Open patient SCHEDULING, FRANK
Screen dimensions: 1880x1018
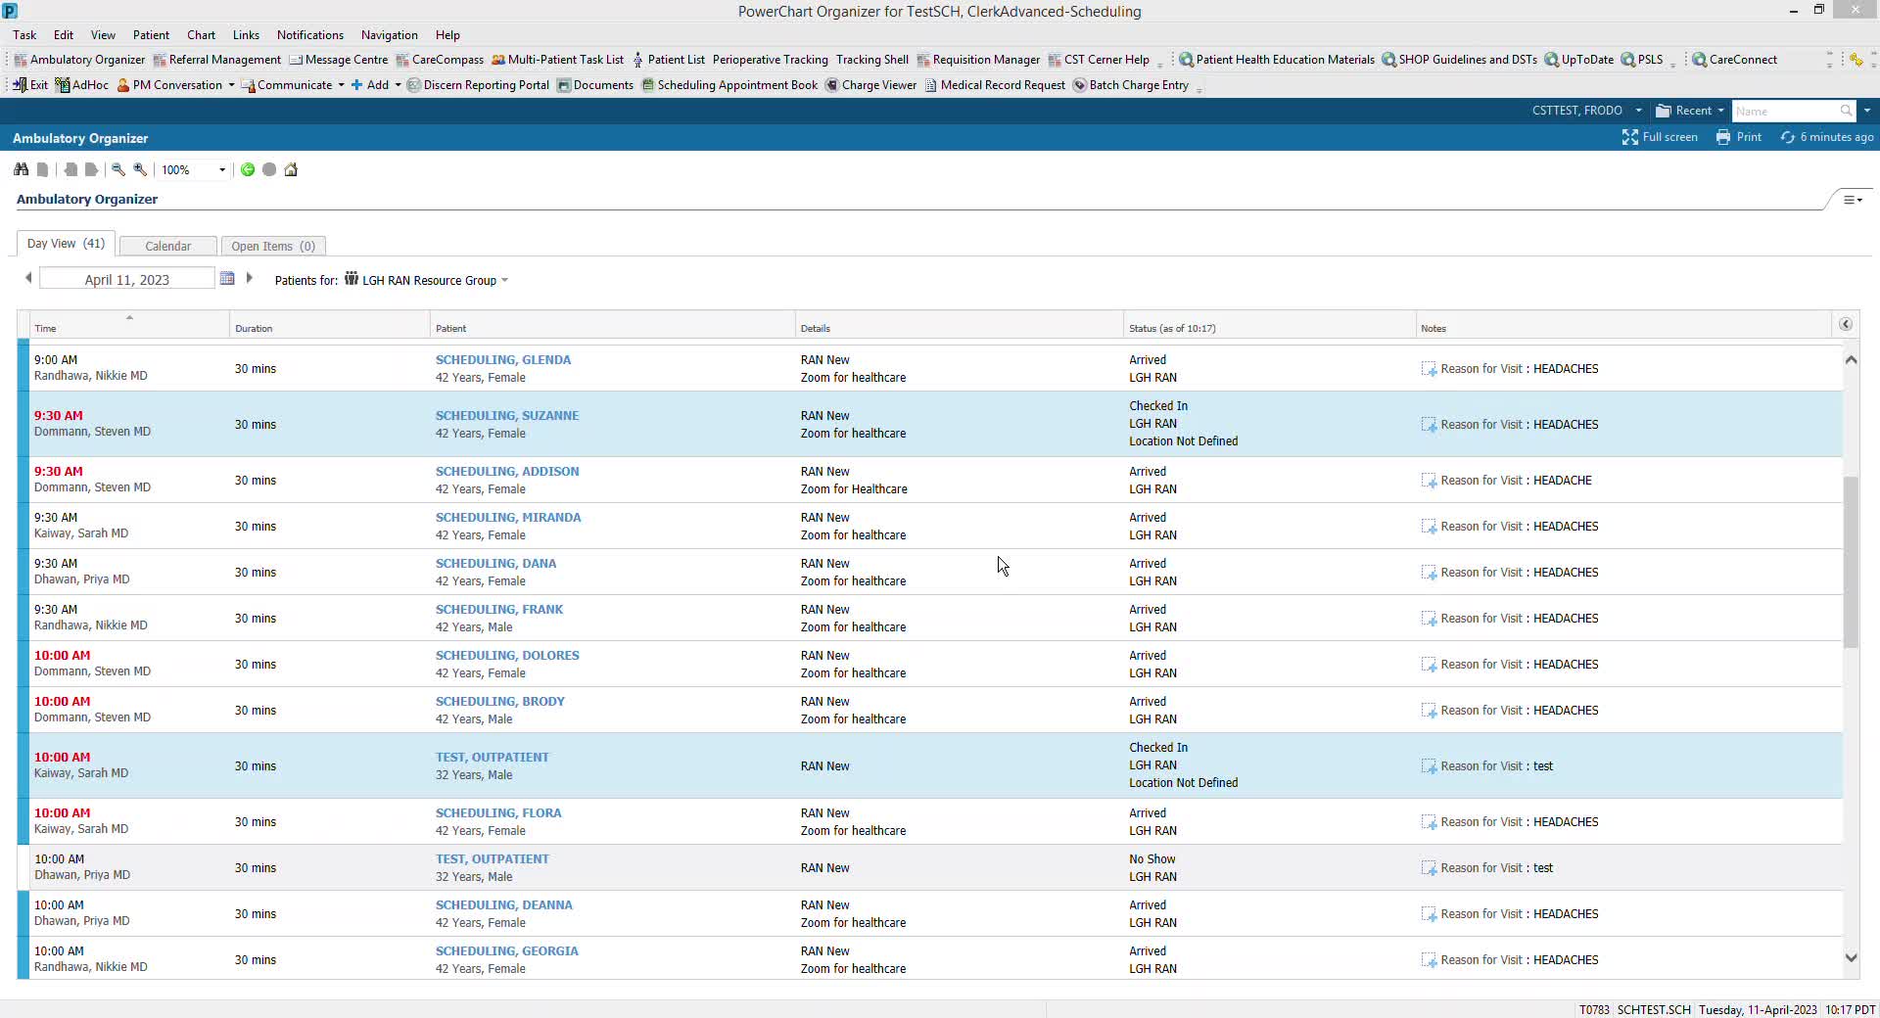click(x=499, y=610)
